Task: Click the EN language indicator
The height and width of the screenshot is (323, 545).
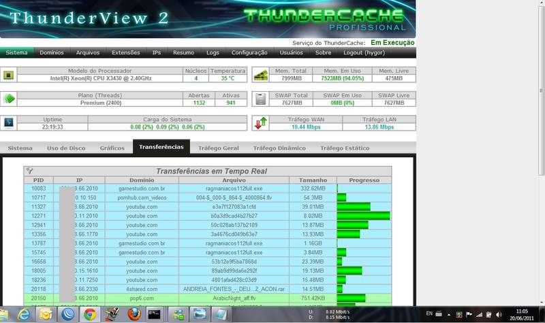Action: (x=429, y=313)
